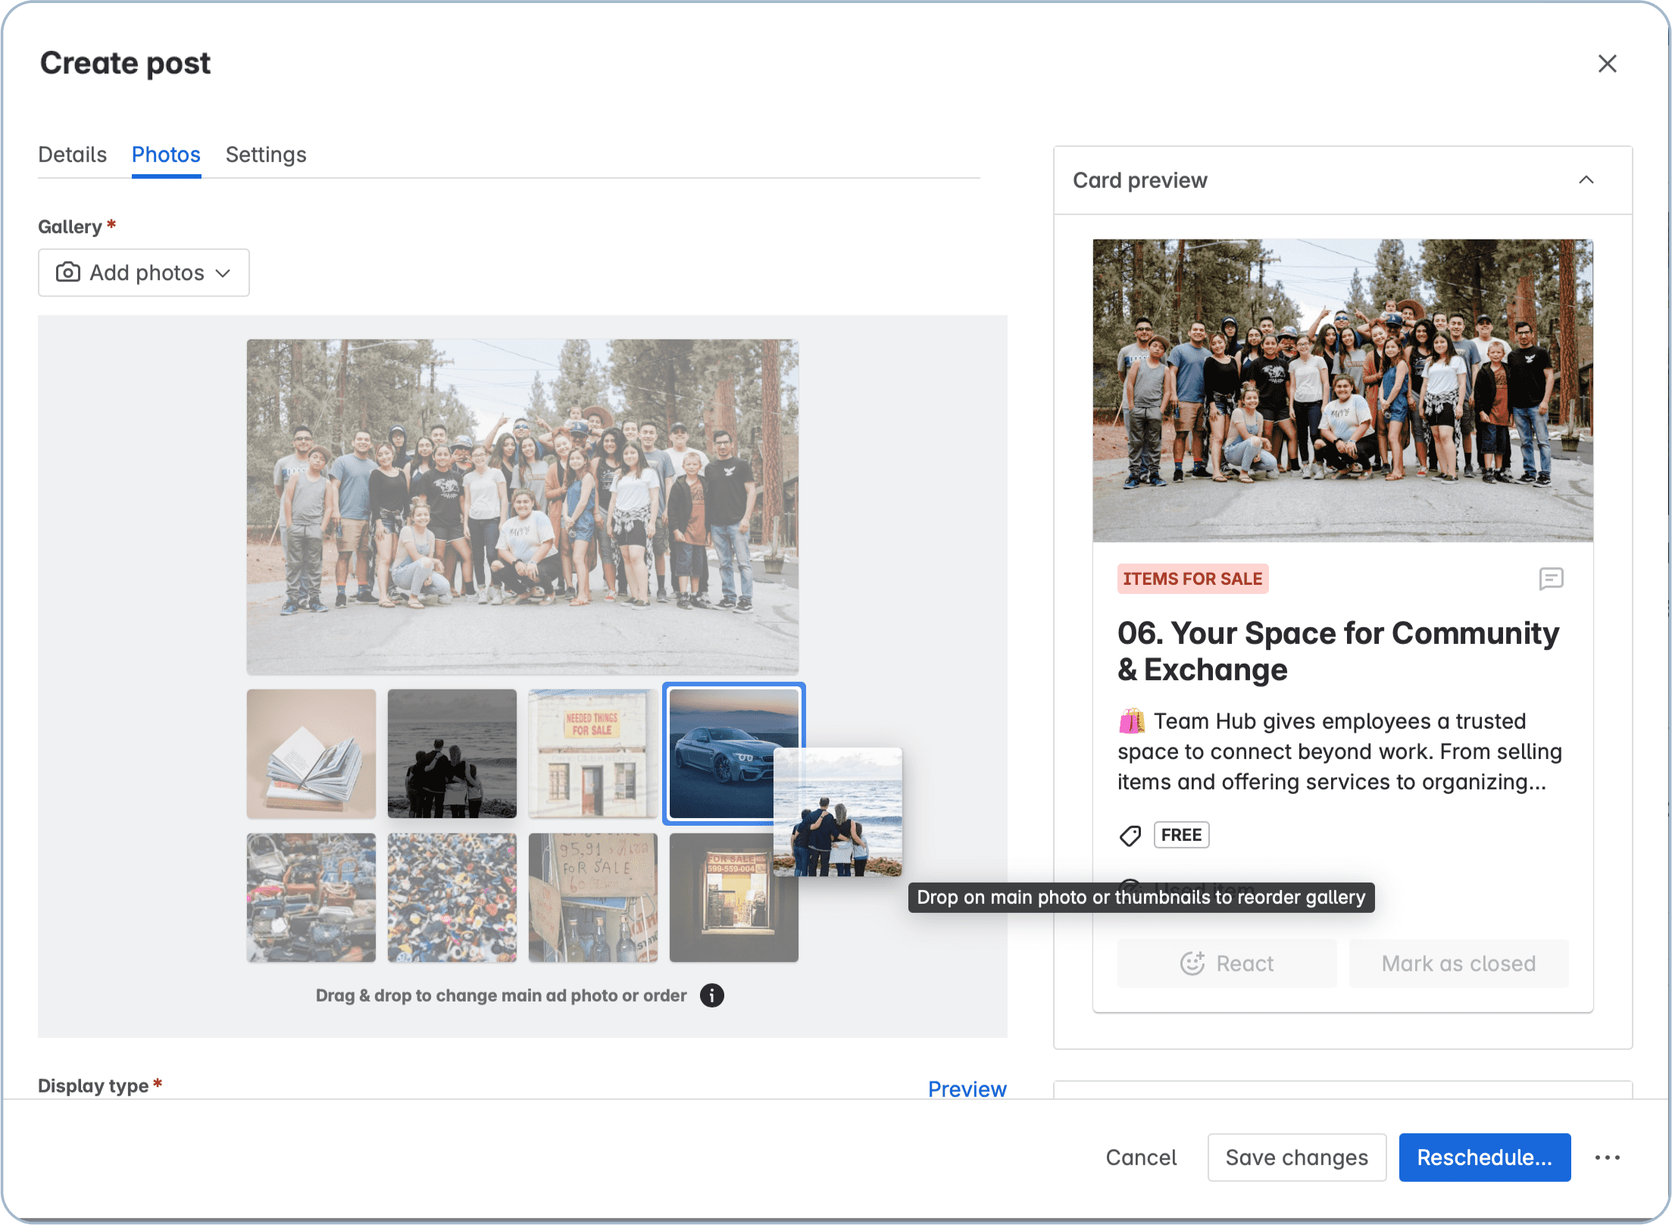Click the Reschedule button
The image size is (1672, 1225).
point(1484,1158)
